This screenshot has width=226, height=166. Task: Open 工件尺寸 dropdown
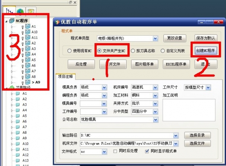pyautogui.click(x=208, y=88)
